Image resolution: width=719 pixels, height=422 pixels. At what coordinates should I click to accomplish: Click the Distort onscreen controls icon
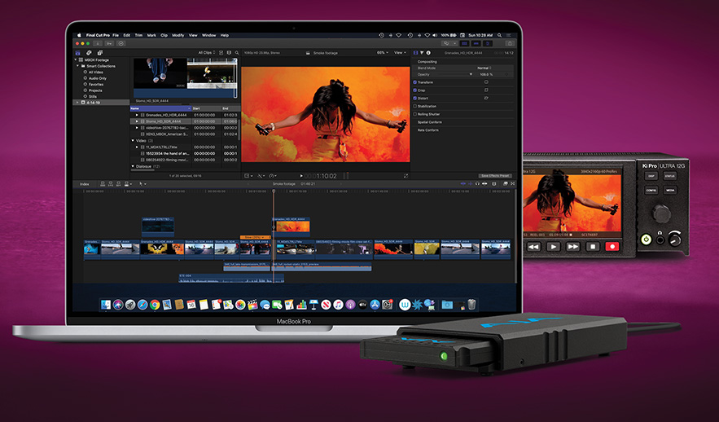pyautogui.click(x=486, y=98)
